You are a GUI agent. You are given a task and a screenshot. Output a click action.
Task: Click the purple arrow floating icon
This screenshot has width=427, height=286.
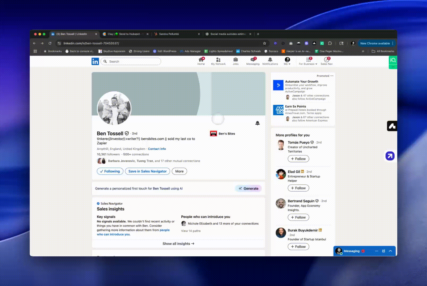tap(390, 156)
